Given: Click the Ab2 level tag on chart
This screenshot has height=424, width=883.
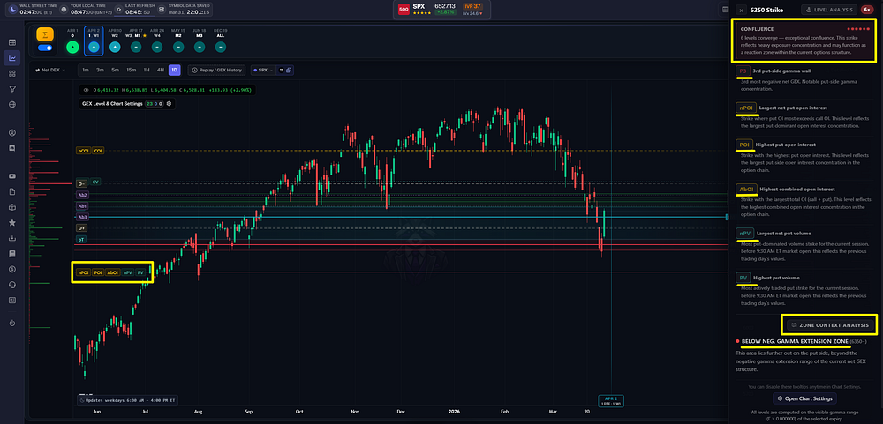Looking at the screenshot, I should click(x=83, y=195).
